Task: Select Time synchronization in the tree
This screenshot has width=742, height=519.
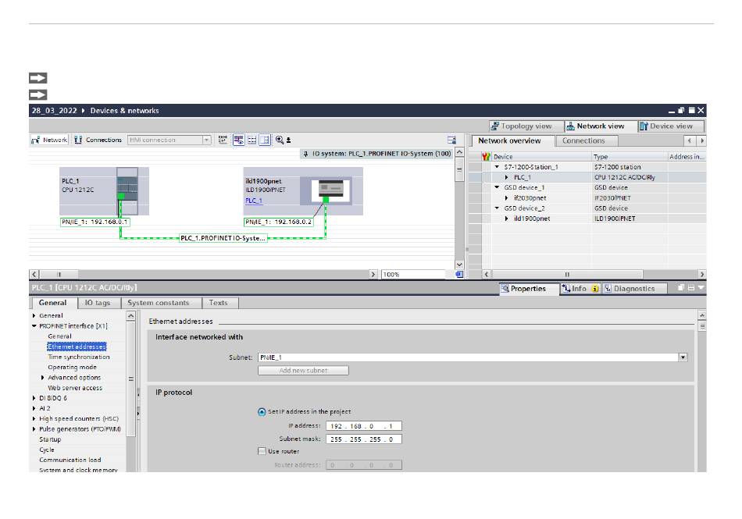Action: tap(79, 357)
